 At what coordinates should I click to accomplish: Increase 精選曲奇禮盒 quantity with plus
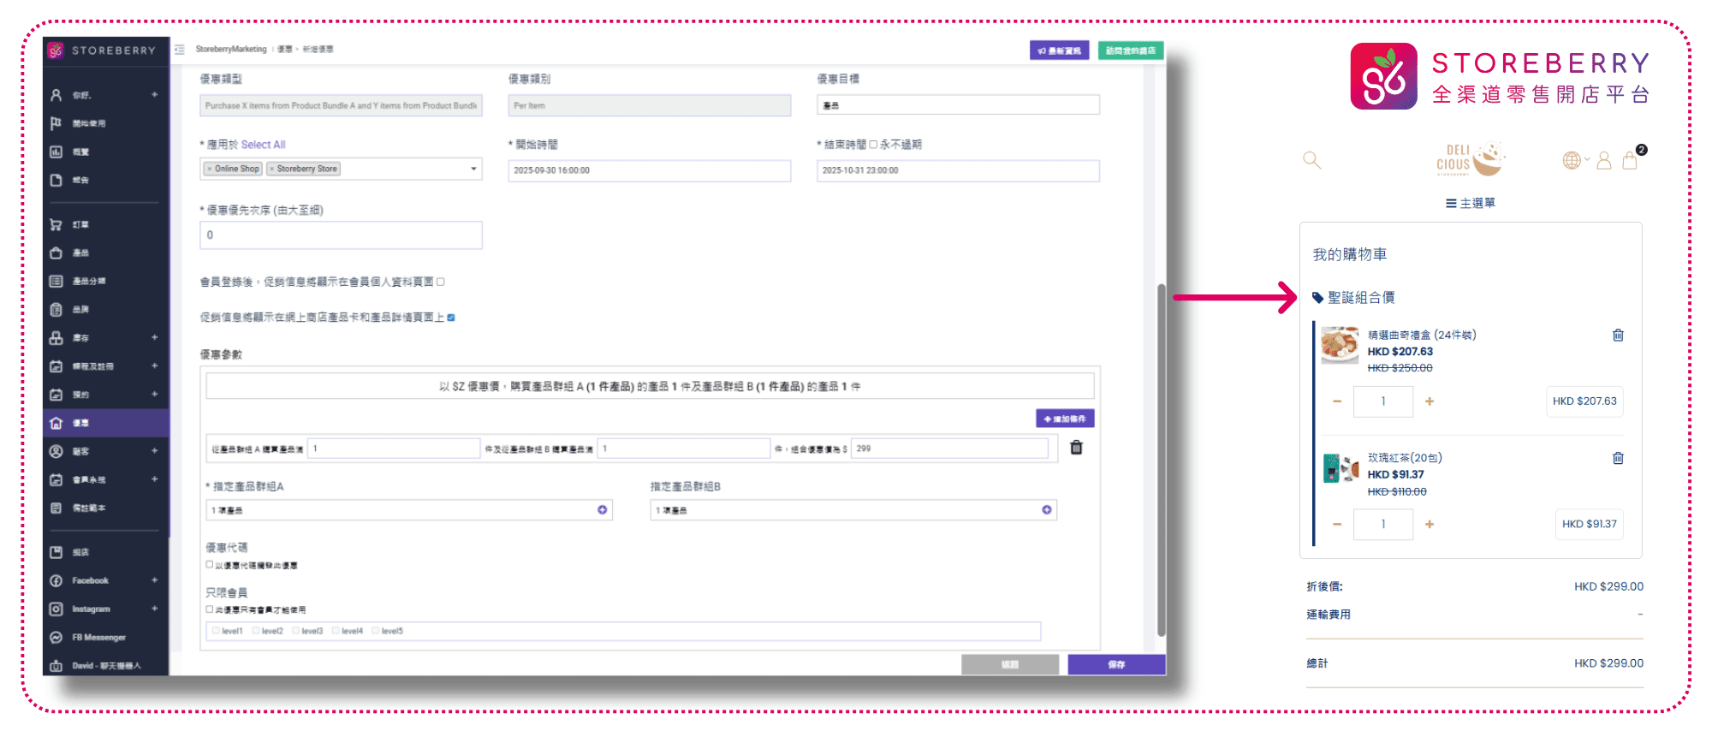1430,401
